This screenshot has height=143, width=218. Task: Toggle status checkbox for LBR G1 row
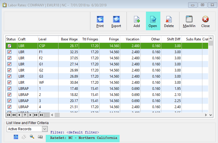10,64
